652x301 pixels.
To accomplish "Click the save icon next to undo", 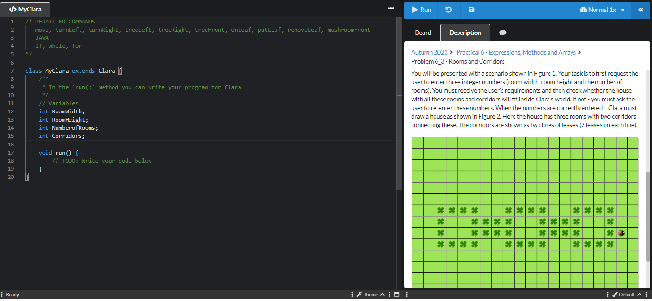I will (471, 10).
